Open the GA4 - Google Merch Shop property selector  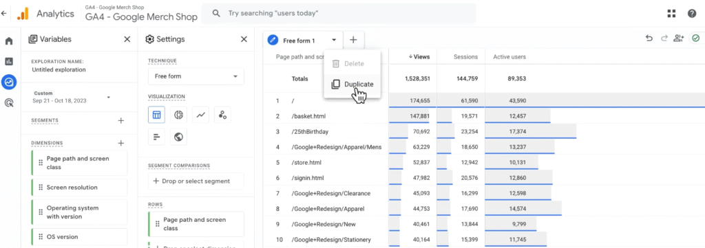[x=141, y=14]
